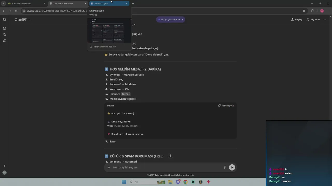Click the KÜFÜR & SPAM KORUMASI heading
Screen dimensions: 332x186
click(136, 156)
